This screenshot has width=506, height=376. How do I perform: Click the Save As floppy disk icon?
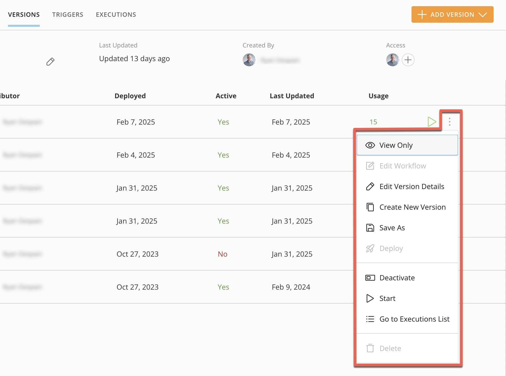point(370,228)
